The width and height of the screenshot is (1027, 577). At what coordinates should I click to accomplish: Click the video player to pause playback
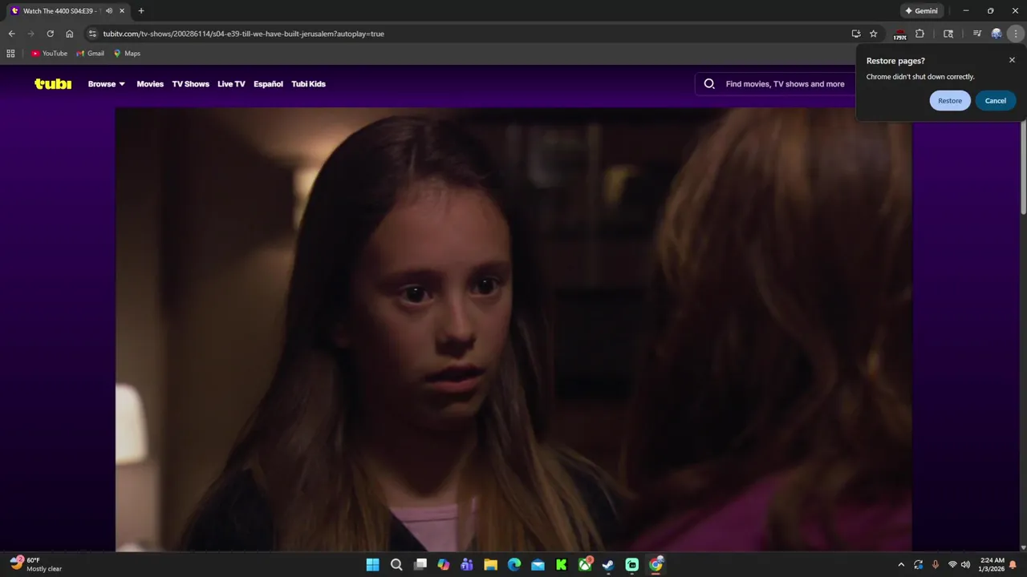513,329
